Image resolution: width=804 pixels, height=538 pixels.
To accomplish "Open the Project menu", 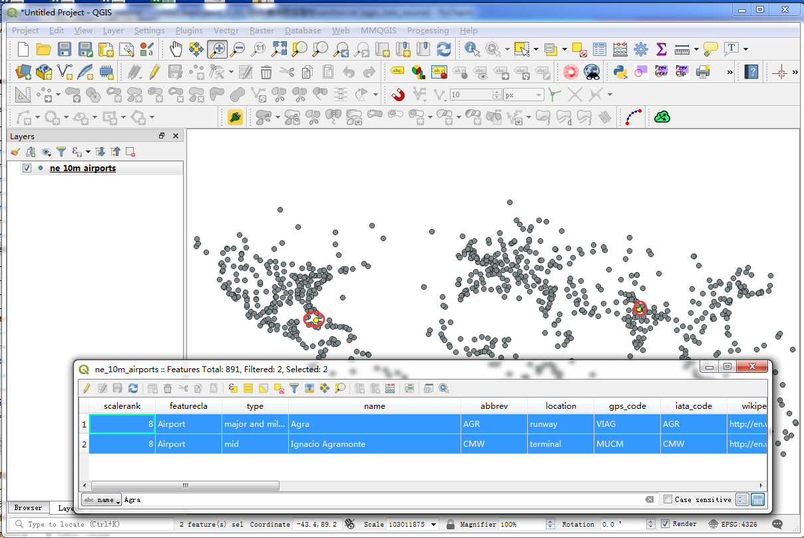I will coord(25,31).
